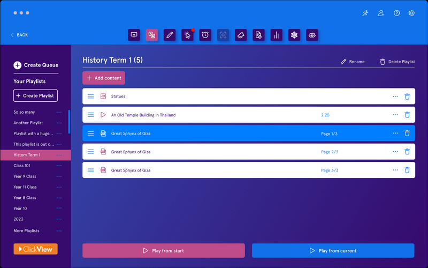Click Play from current
The height and width of the screenshot is (268, 428).
(333, 250)
